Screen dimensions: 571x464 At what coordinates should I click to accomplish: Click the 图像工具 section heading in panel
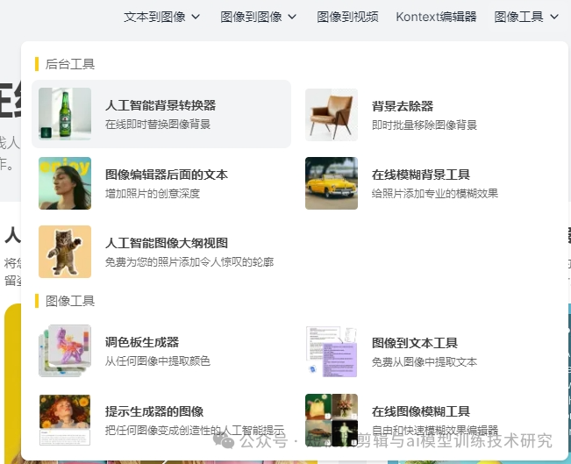[70, 301]
